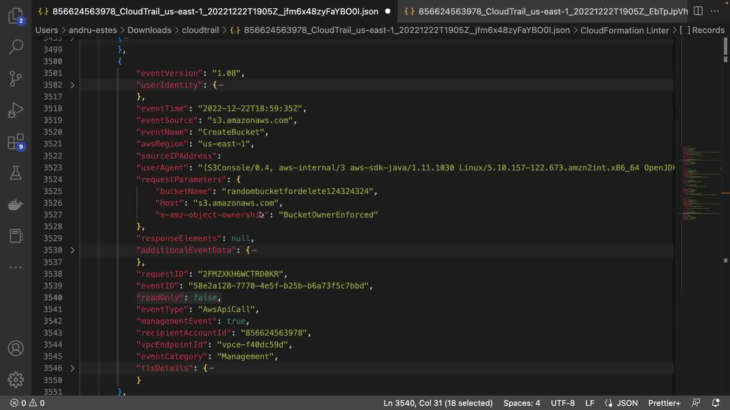730x410 pixels.
Task: Open Extensions view with 9 badge
Action: coord(16,142)
